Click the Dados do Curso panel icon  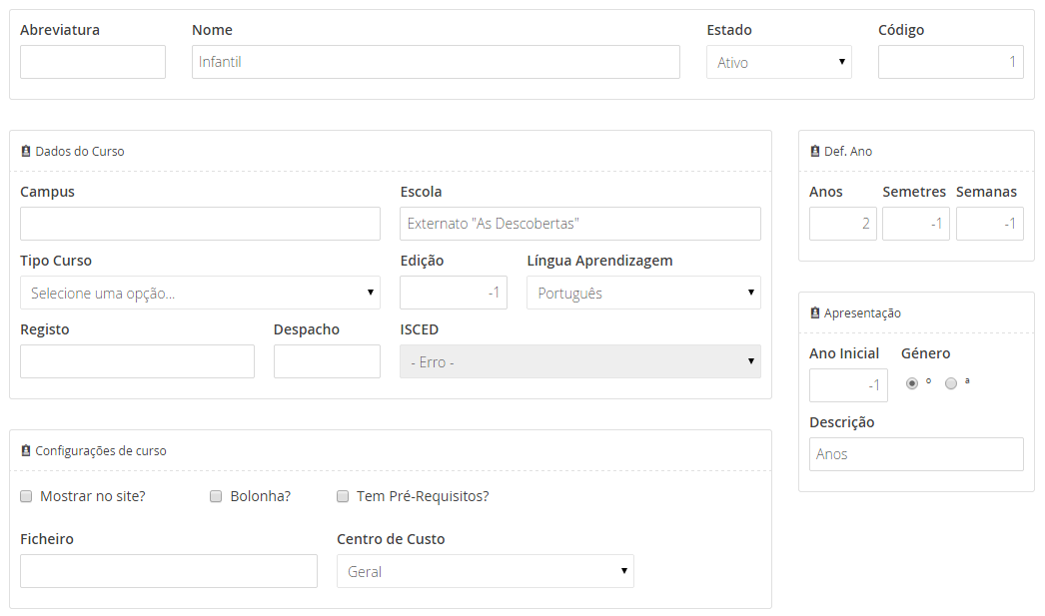point(26,152)
